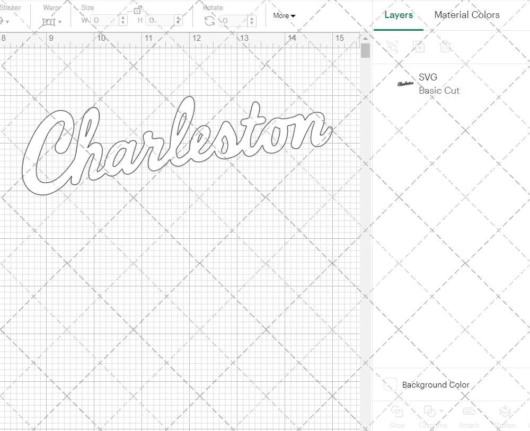
Task: Switch to the Material Colors tab
Action: [x=466, y=15]
